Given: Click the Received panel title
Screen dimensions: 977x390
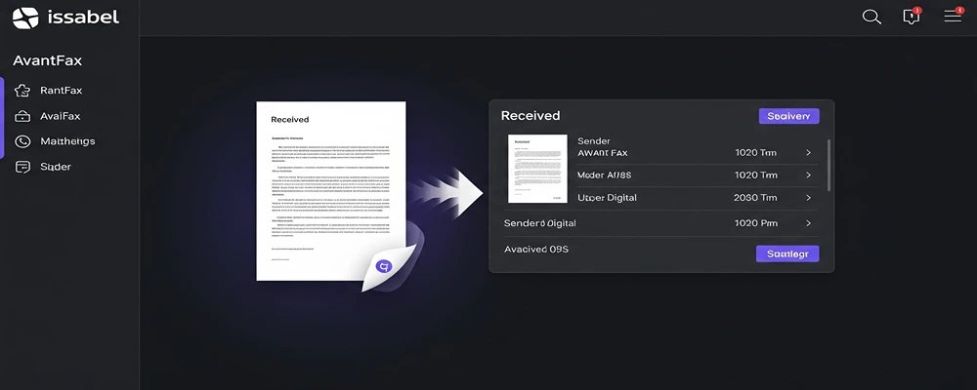Looking at the screenshot, I should pyautogui.click(x=531, y=116).
